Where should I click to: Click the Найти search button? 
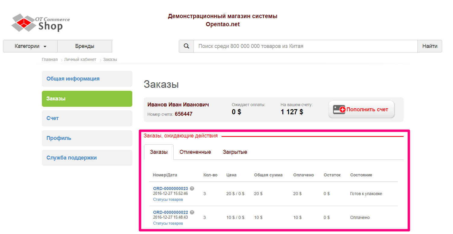click(x=430, y=46)
